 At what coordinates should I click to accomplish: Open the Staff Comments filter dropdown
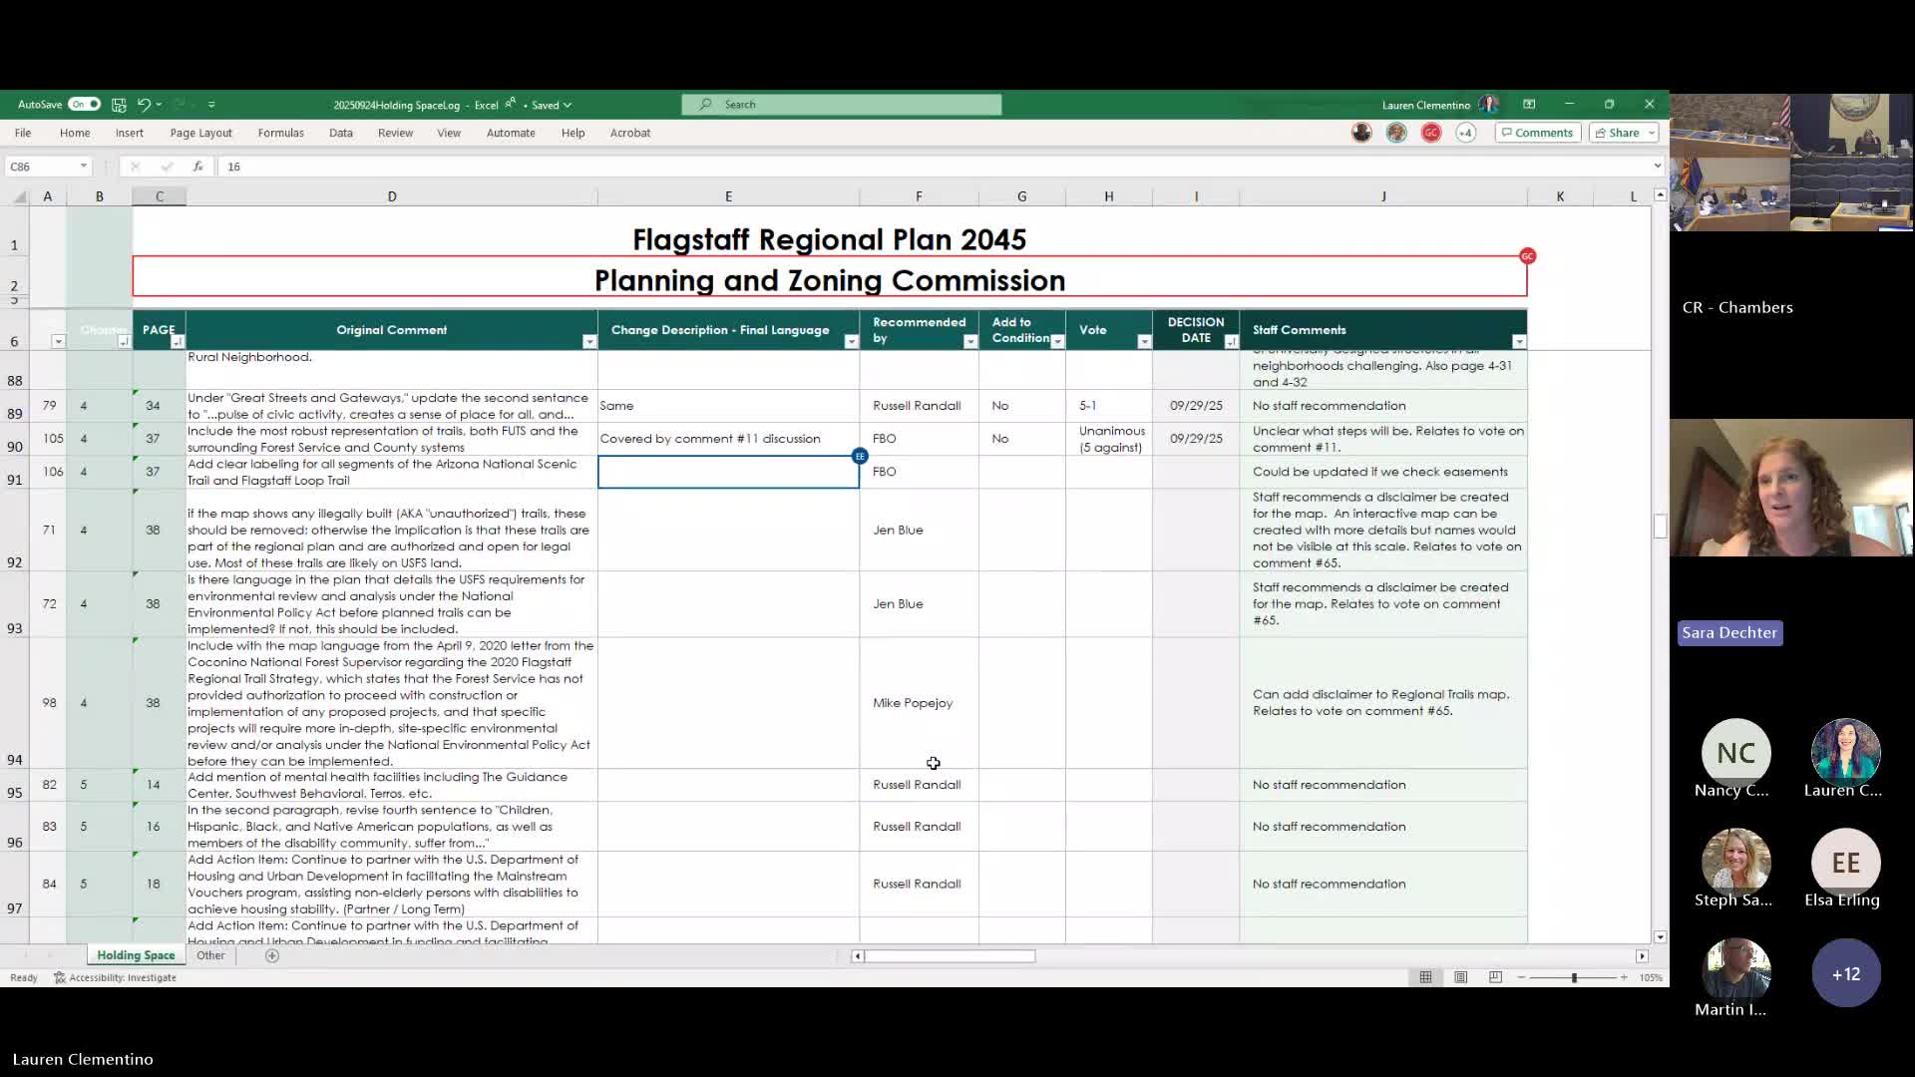pyautogui.click(x=1518, y=342)
